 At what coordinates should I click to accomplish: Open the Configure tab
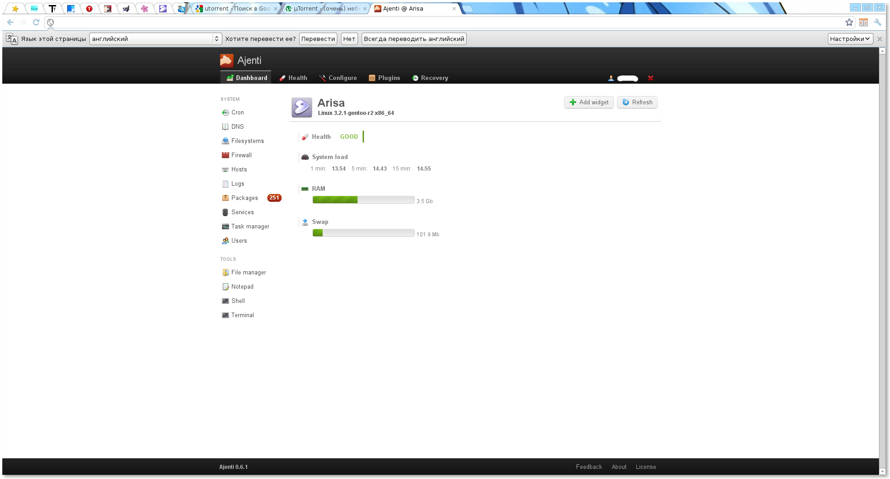pos(338,78)
